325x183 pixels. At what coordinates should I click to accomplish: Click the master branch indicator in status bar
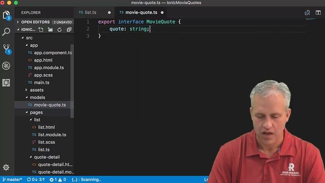[x=12, y=179]
